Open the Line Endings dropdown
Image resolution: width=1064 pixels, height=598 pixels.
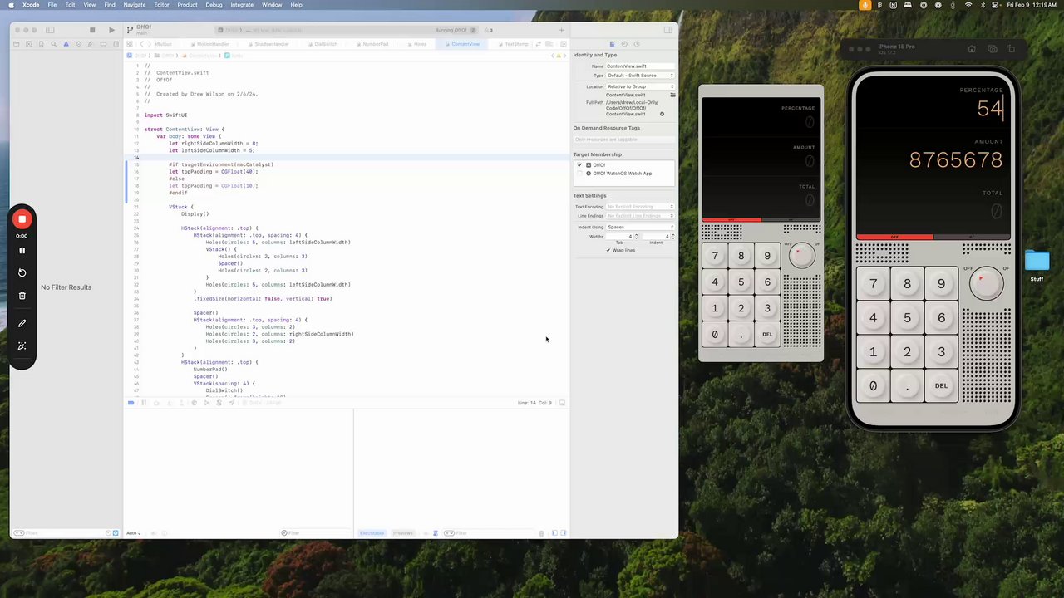point(640,216)
